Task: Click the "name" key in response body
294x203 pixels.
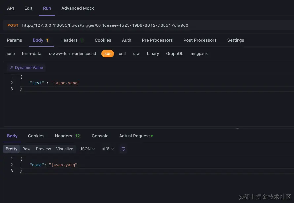Action: point(37,165)
